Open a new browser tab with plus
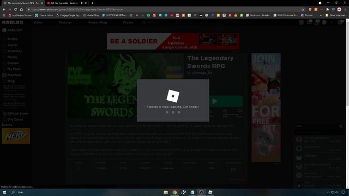This screenshot has height=196, width=349. click(92, 3)
